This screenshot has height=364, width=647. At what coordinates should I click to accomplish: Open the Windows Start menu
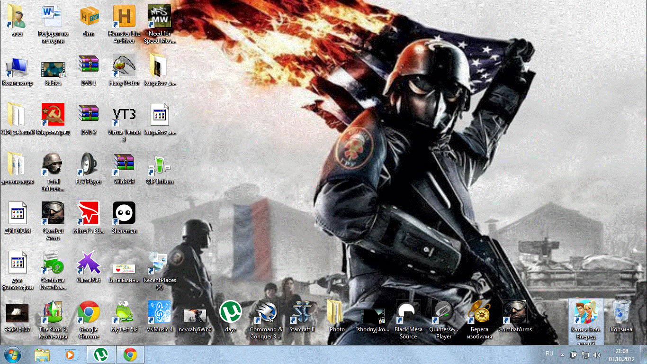13,355
